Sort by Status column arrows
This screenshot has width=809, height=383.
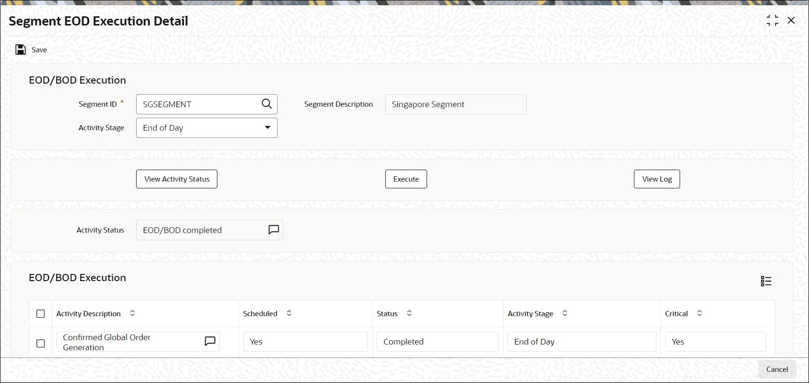pos(409,313)
